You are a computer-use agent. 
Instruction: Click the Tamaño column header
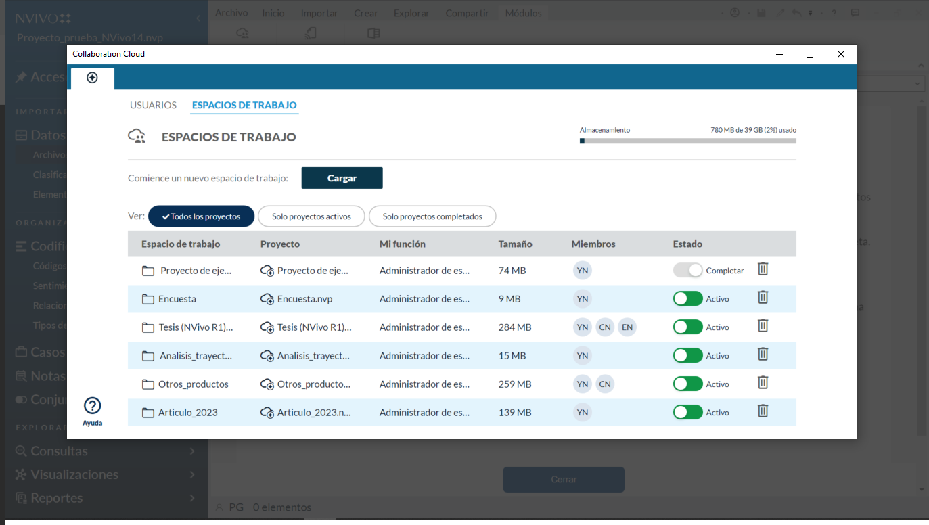tap(516, 244)
